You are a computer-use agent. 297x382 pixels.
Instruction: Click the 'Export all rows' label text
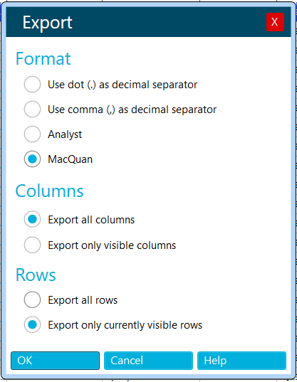coord(83,300)
